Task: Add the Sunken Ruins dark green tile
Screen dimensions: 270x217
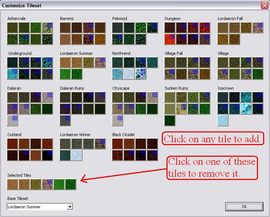Action: pos(170,120)
